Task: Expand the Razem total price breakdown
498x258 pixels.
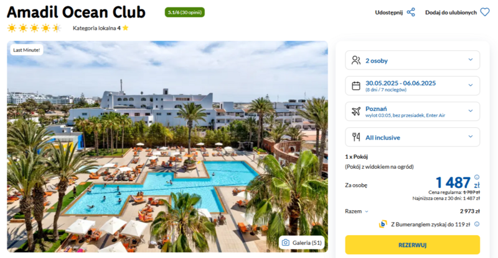Action: 357,211
